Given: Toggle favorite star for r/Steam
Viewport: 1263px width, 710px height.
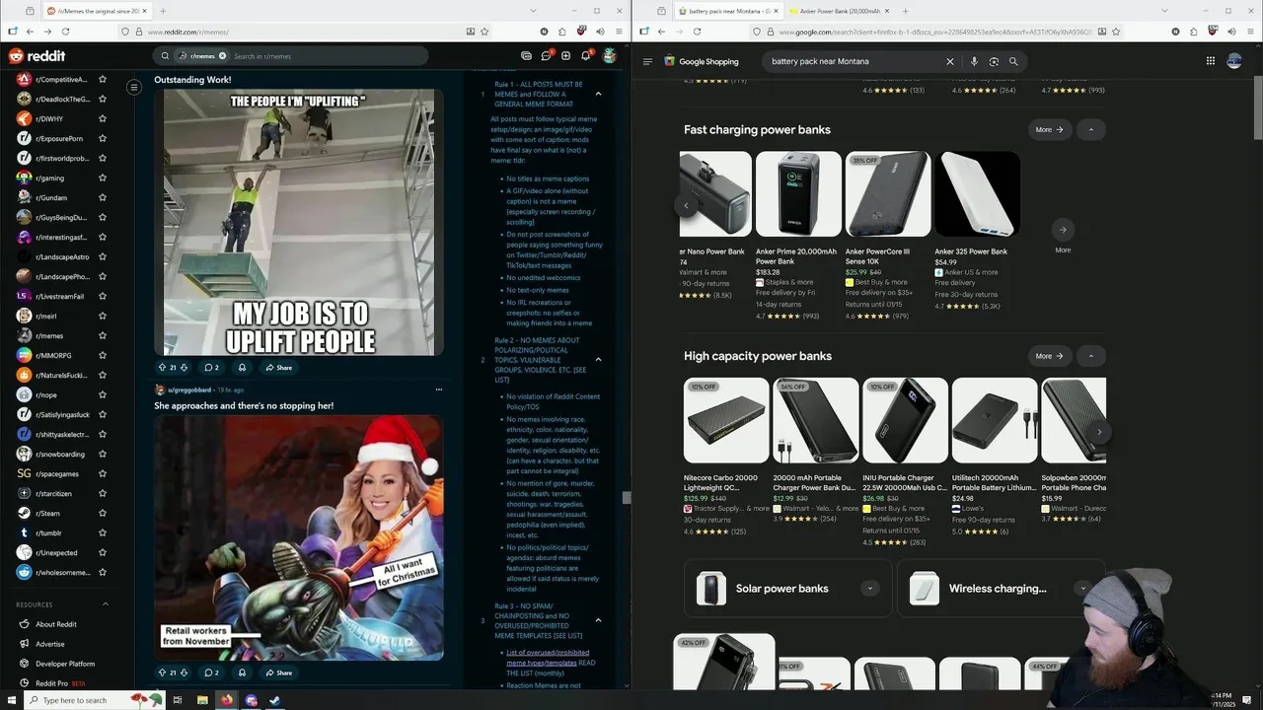Looking at the screenshot, I should (x=103, y=513).
